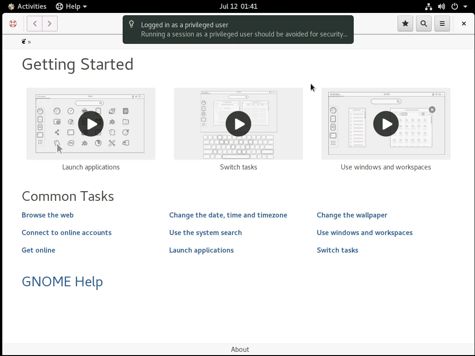Open Use the system search link
Image resolution: width=475 pixels, height=356 pixels.
click(205, 233)
